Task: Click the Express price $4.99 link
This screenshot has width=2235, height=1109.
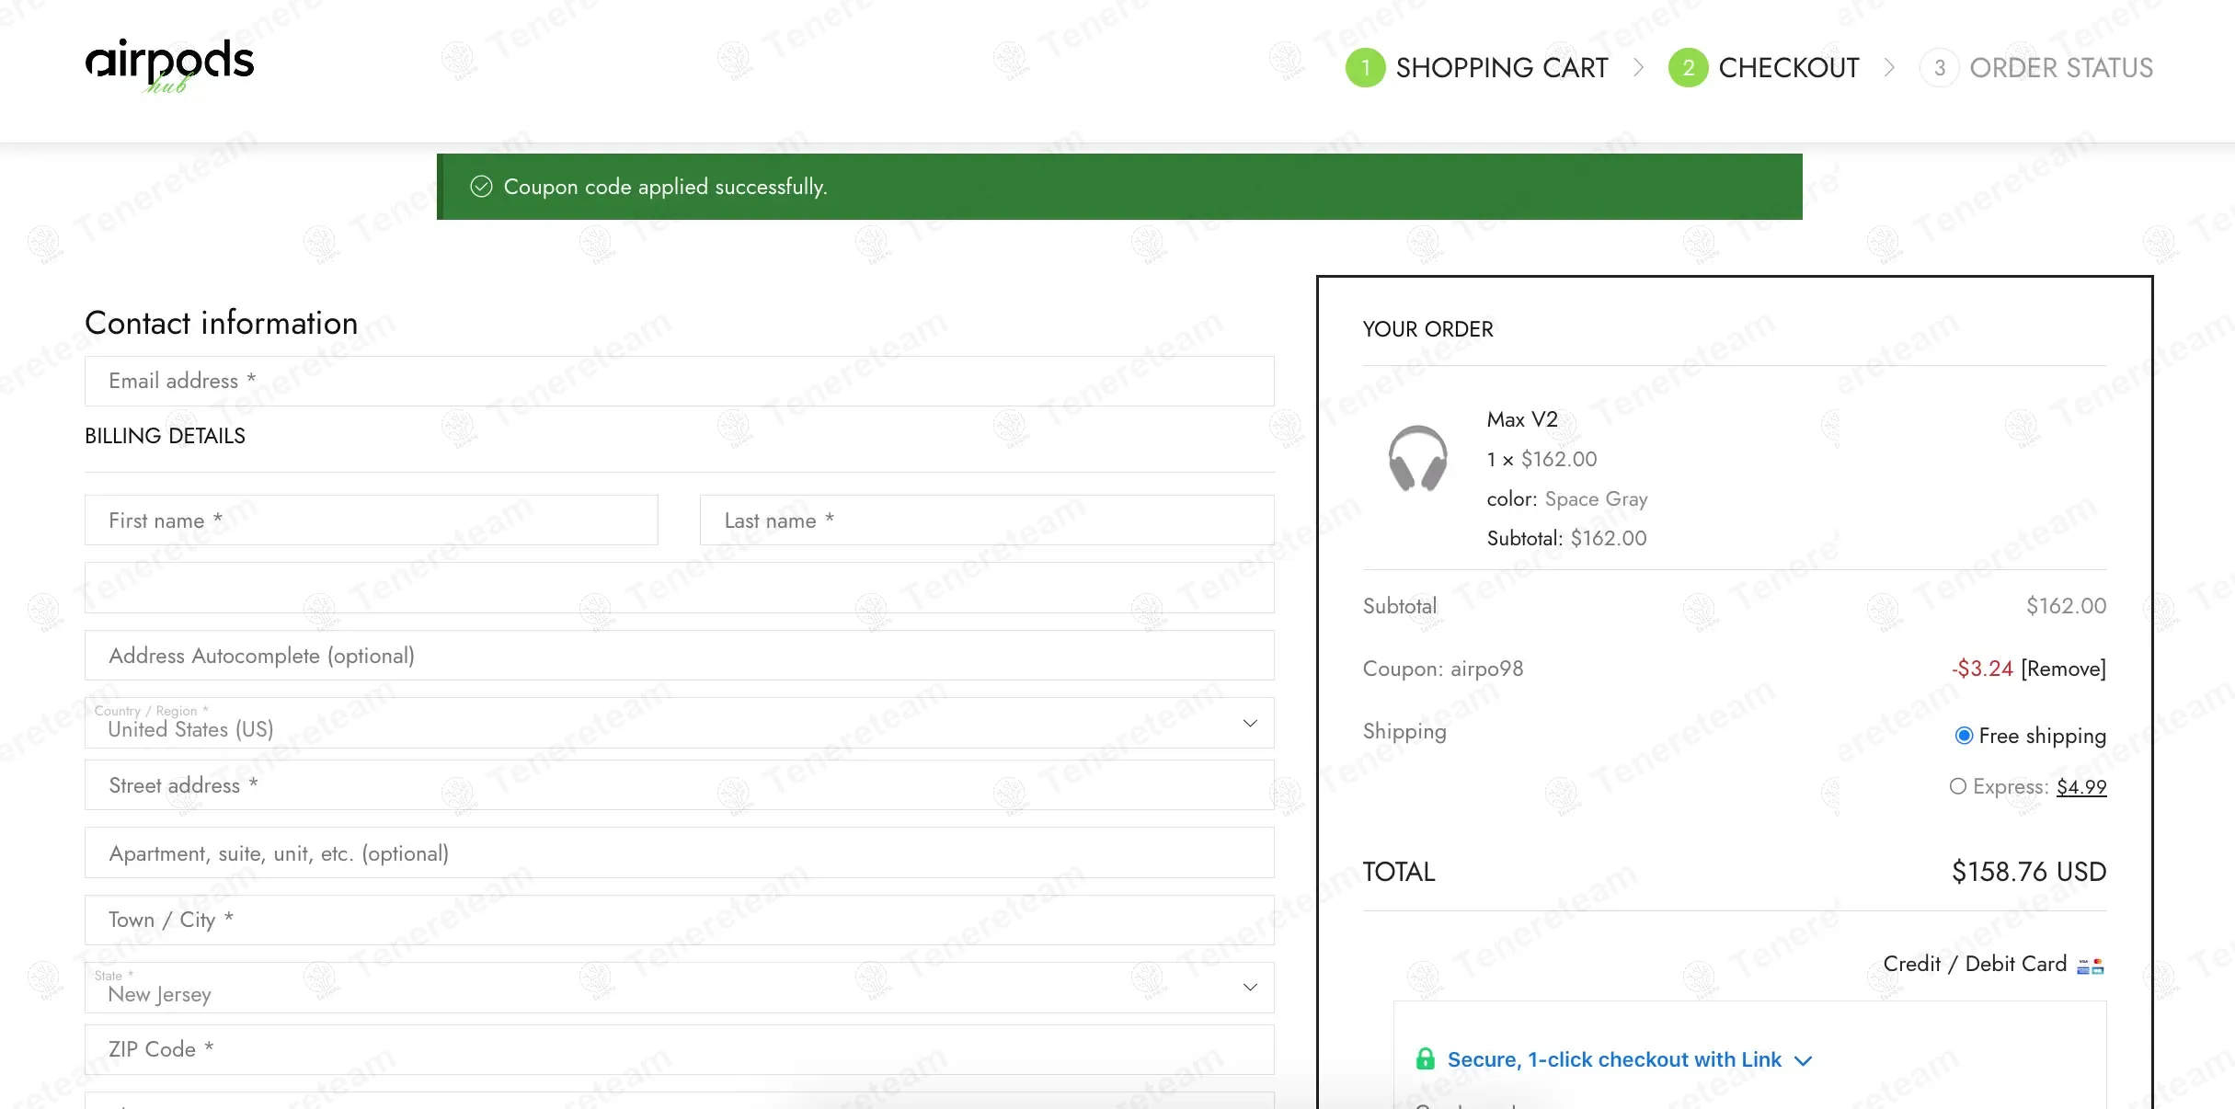Action: point(2081,787)
